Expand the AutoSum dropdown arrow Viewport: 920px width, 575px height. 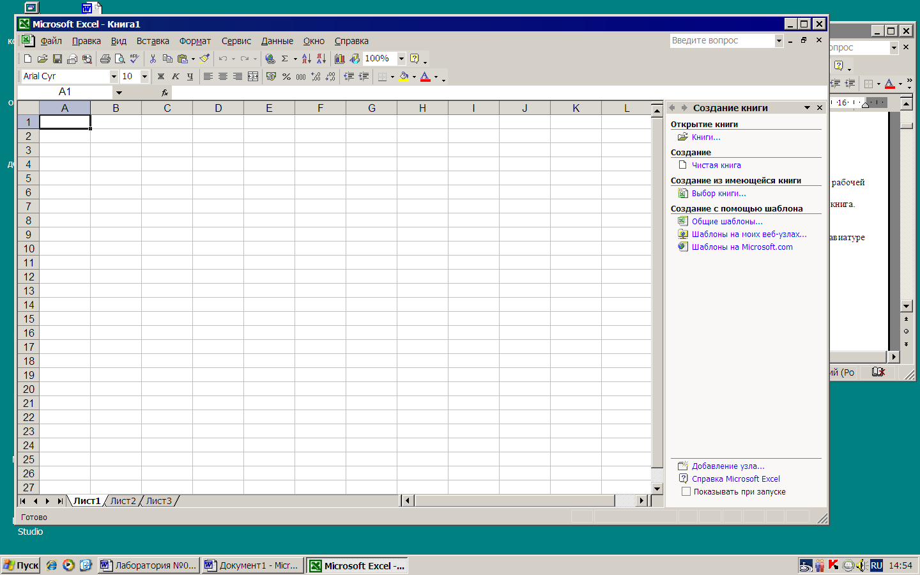[x=295, y=59]
